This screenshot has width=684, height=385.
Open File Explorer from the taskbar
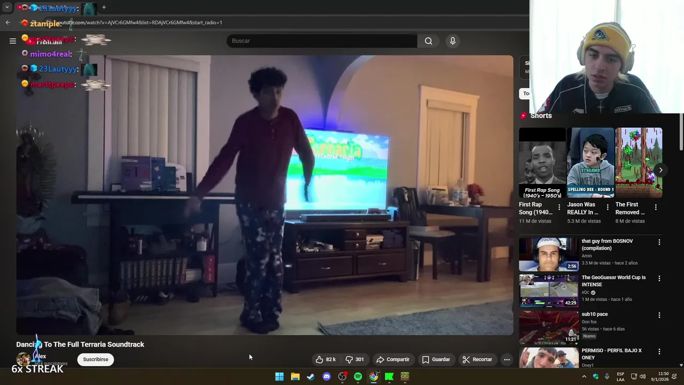(295, 376)
